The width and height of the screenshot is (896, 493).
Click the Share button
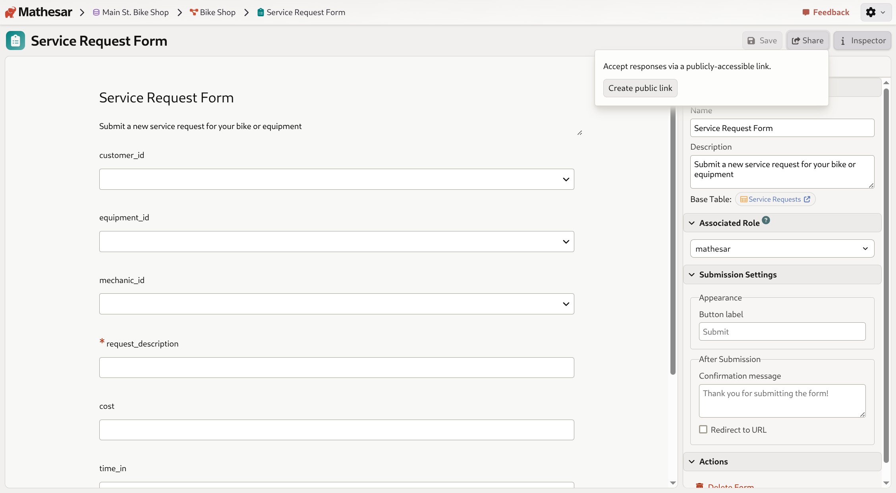(x=807, y=40)
